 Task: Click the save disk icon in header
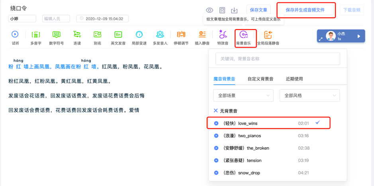[x=222, y=10]
